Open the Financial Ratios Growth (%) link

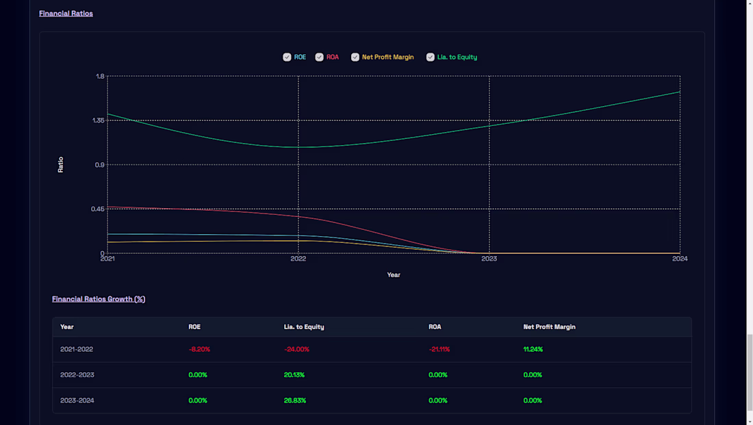99,298
